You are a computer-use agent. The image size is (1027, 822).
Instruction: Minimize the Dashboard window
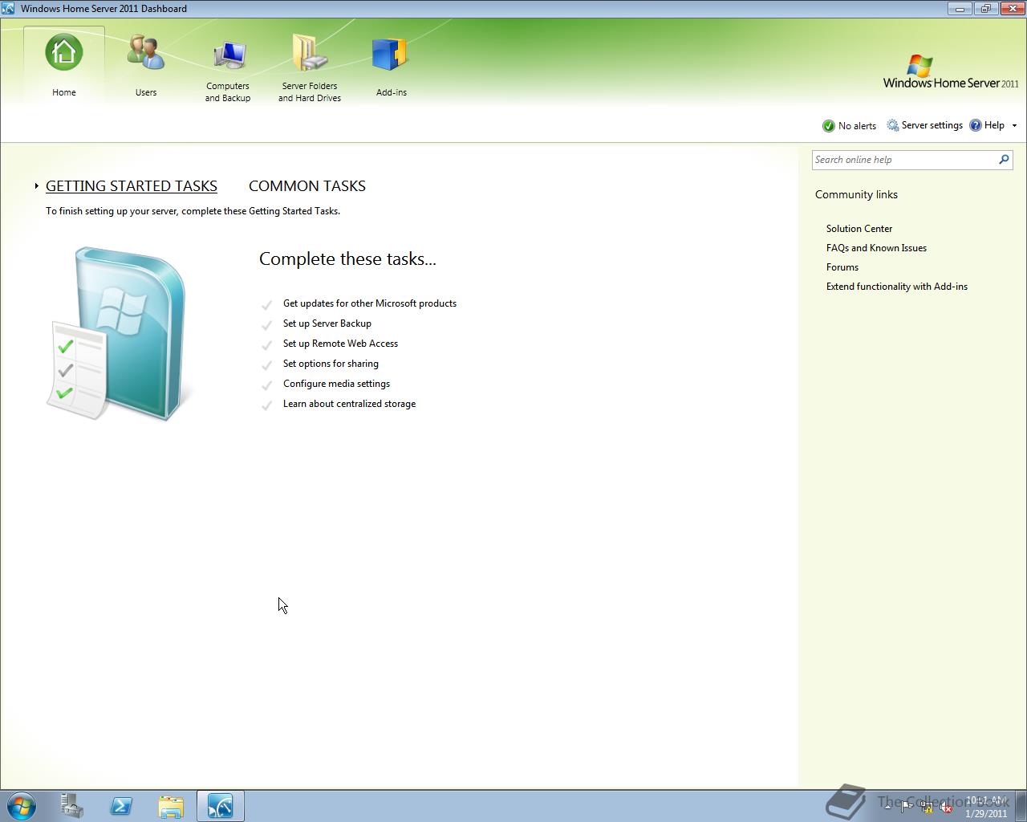[x=960, y=9]
